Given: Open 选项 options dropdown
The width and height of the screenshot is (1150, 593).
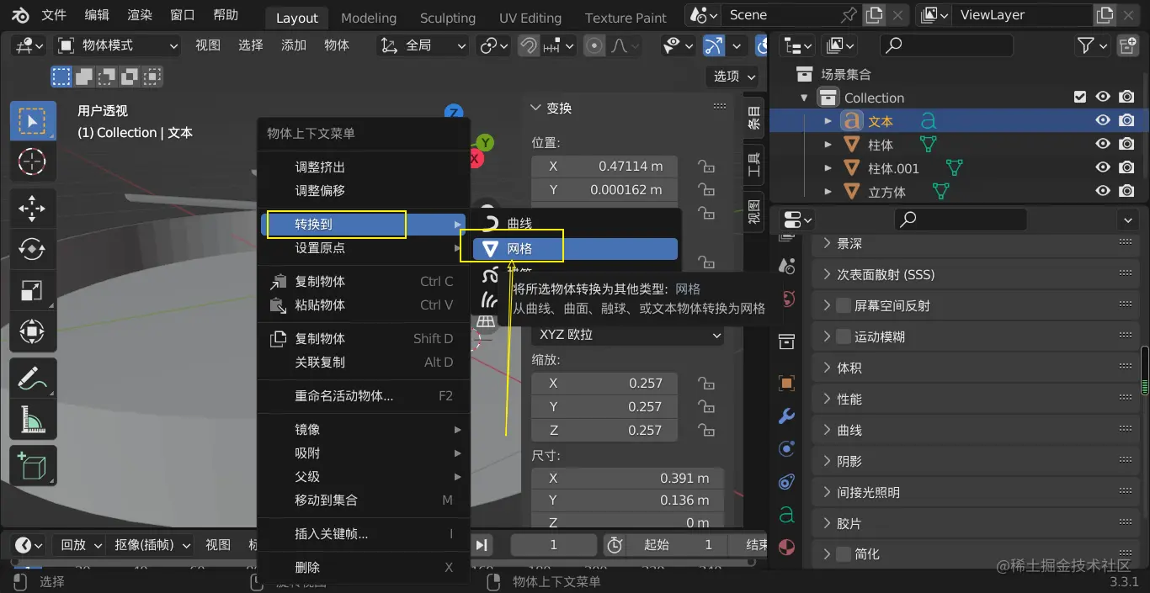Looking at the screenshot, I should point(732,77).
